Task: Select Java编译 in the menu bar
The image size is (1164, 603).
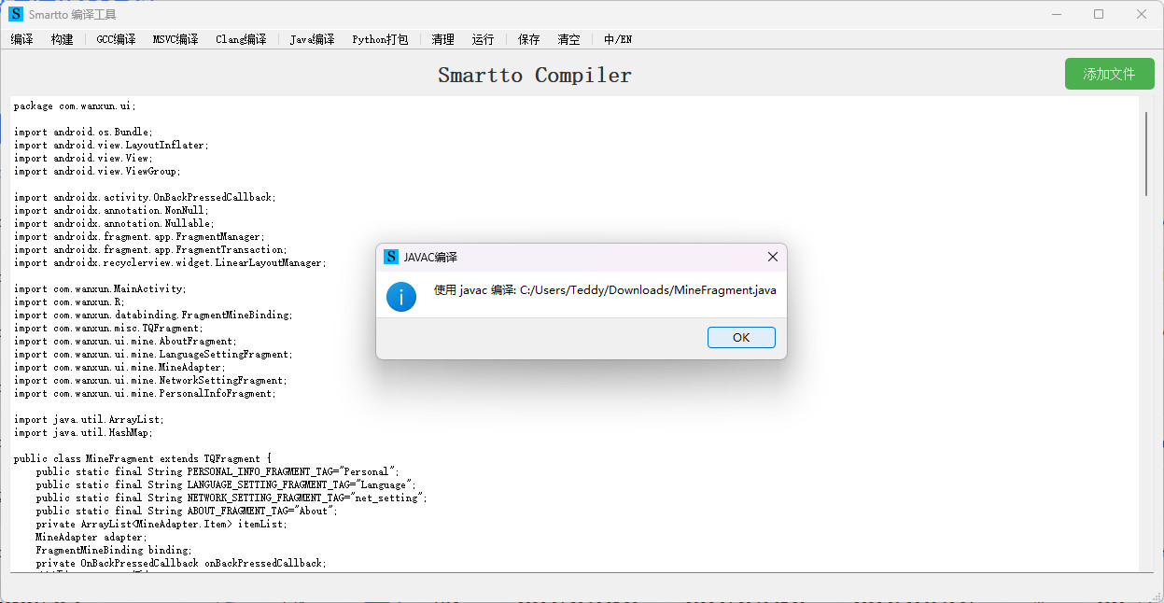Action: (x=312, y=39)
